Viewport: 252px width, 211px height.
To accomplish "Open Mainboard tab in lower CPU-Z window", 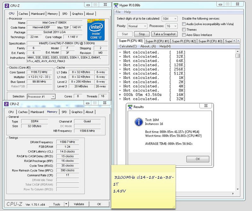I will tap(37, 112).
